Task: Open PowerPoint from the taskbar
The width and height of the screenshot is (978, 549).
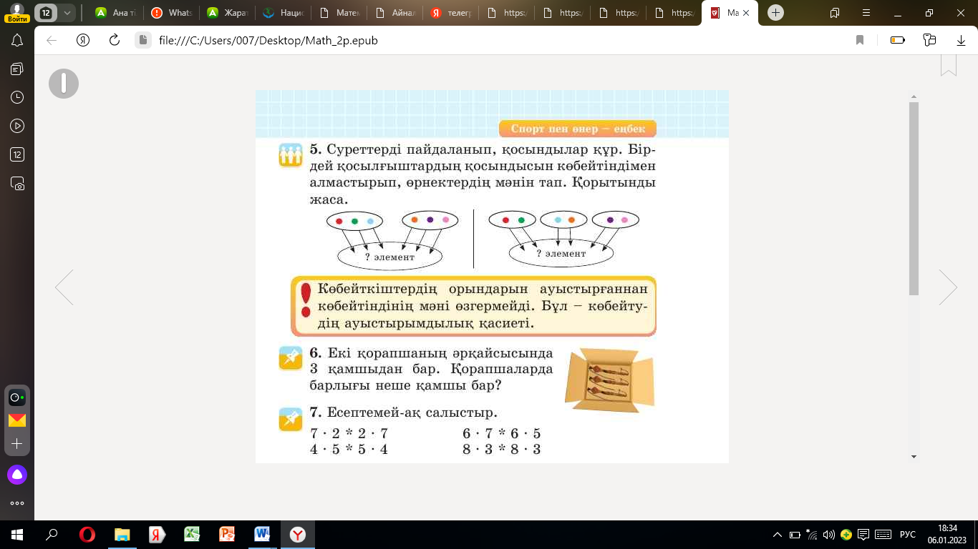Action: tap(227, 535)
